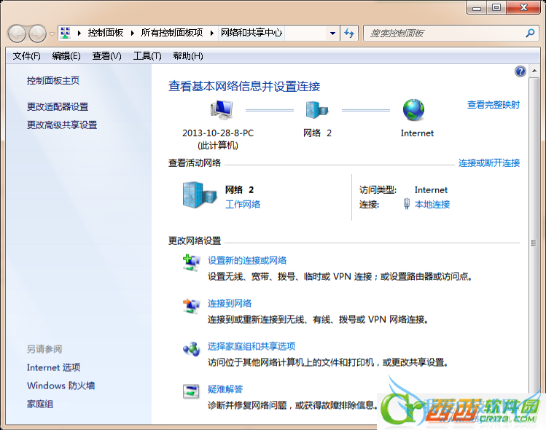
Task: Click the 疑难解答 troubleshooting icon
Action: tap(191, 391)
